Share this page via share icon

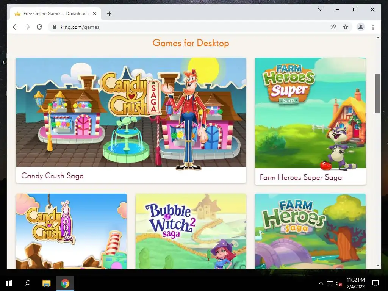pos(333,27)
